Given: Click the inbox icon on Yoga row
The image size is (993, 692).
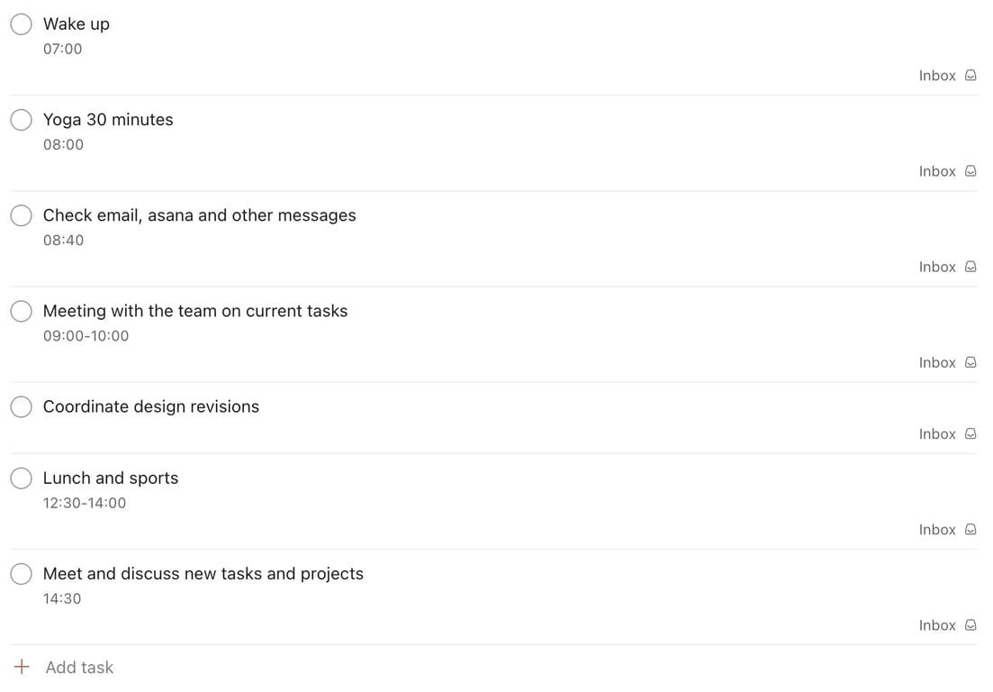Looking at the screenshot, I should [970, 171].
